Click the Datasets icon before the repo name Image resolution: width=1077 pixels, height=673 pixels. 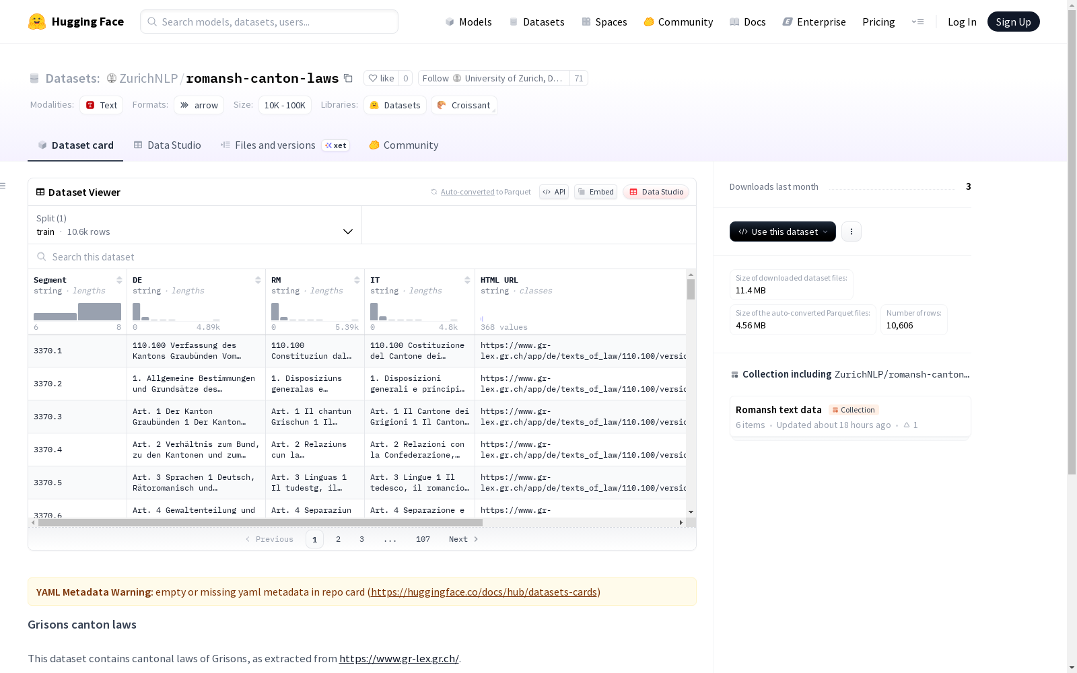(34, 78)
